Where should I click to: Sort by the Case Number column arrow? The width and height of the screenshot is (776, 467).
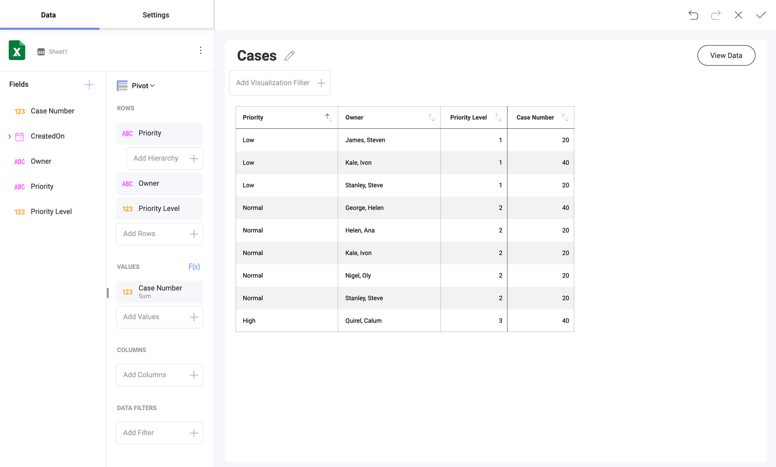(x=565, y=118)
